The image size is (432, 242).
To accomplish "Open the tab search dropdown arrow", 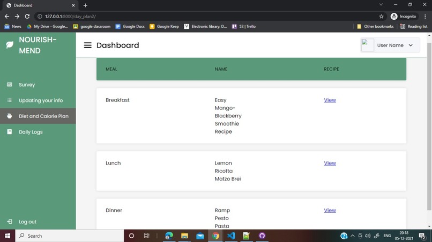I will click(x=381, y=5).
